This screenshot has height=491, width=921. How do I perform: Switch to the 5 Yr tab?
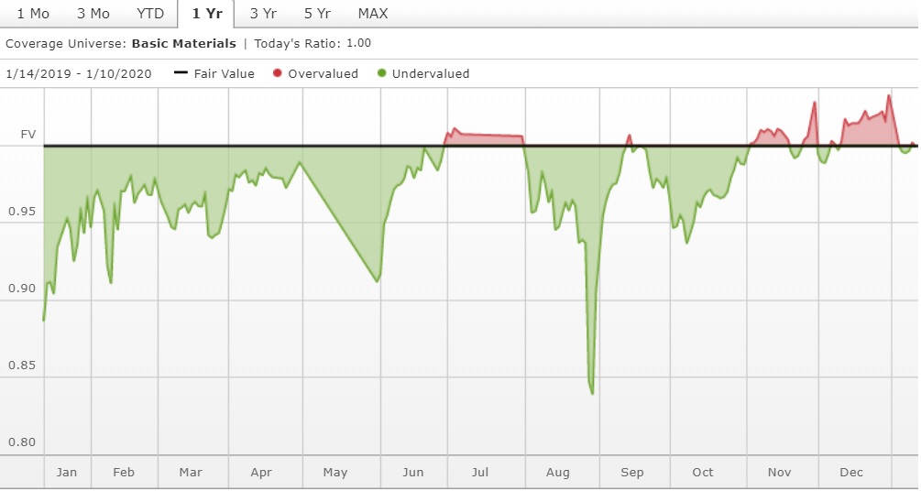click(x=317, y=14)
